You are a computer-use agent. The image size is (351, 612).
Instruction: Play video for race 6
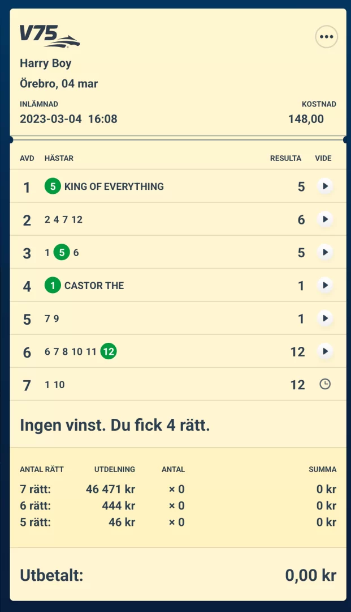(325, 351)
